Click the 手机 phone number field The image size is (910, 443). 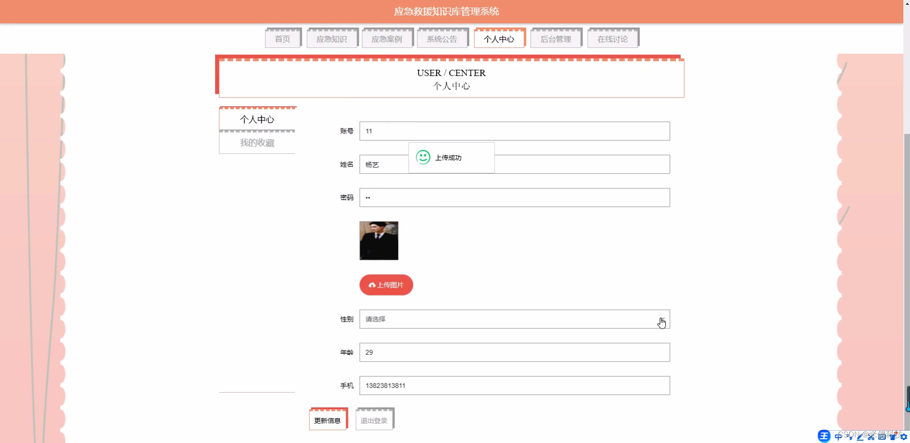515,386
